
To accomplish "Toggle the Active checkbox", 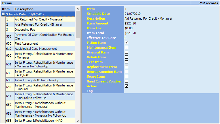I will click(126, 86).
